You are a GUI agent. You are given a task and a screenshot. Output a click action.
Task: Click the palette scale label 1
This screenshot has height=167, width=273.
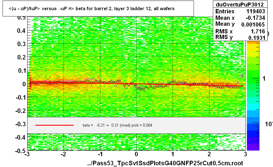pos(264,79)
